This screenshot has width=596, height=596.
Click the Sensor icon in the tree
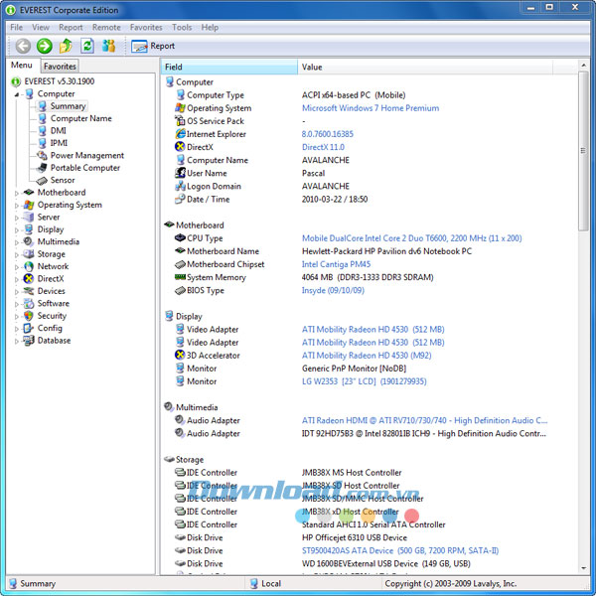point(42,180)
